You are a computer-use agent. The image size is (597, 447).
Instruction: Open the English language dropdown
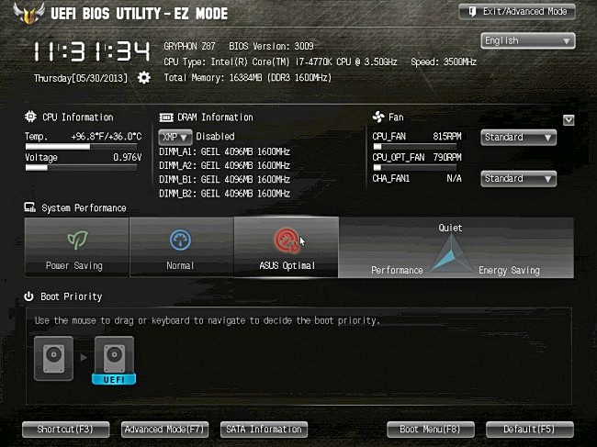(x=527, y=41)
